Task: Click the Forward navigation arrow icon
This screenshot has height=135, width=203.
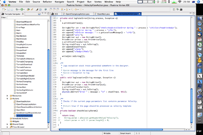Action: (81, 9)
